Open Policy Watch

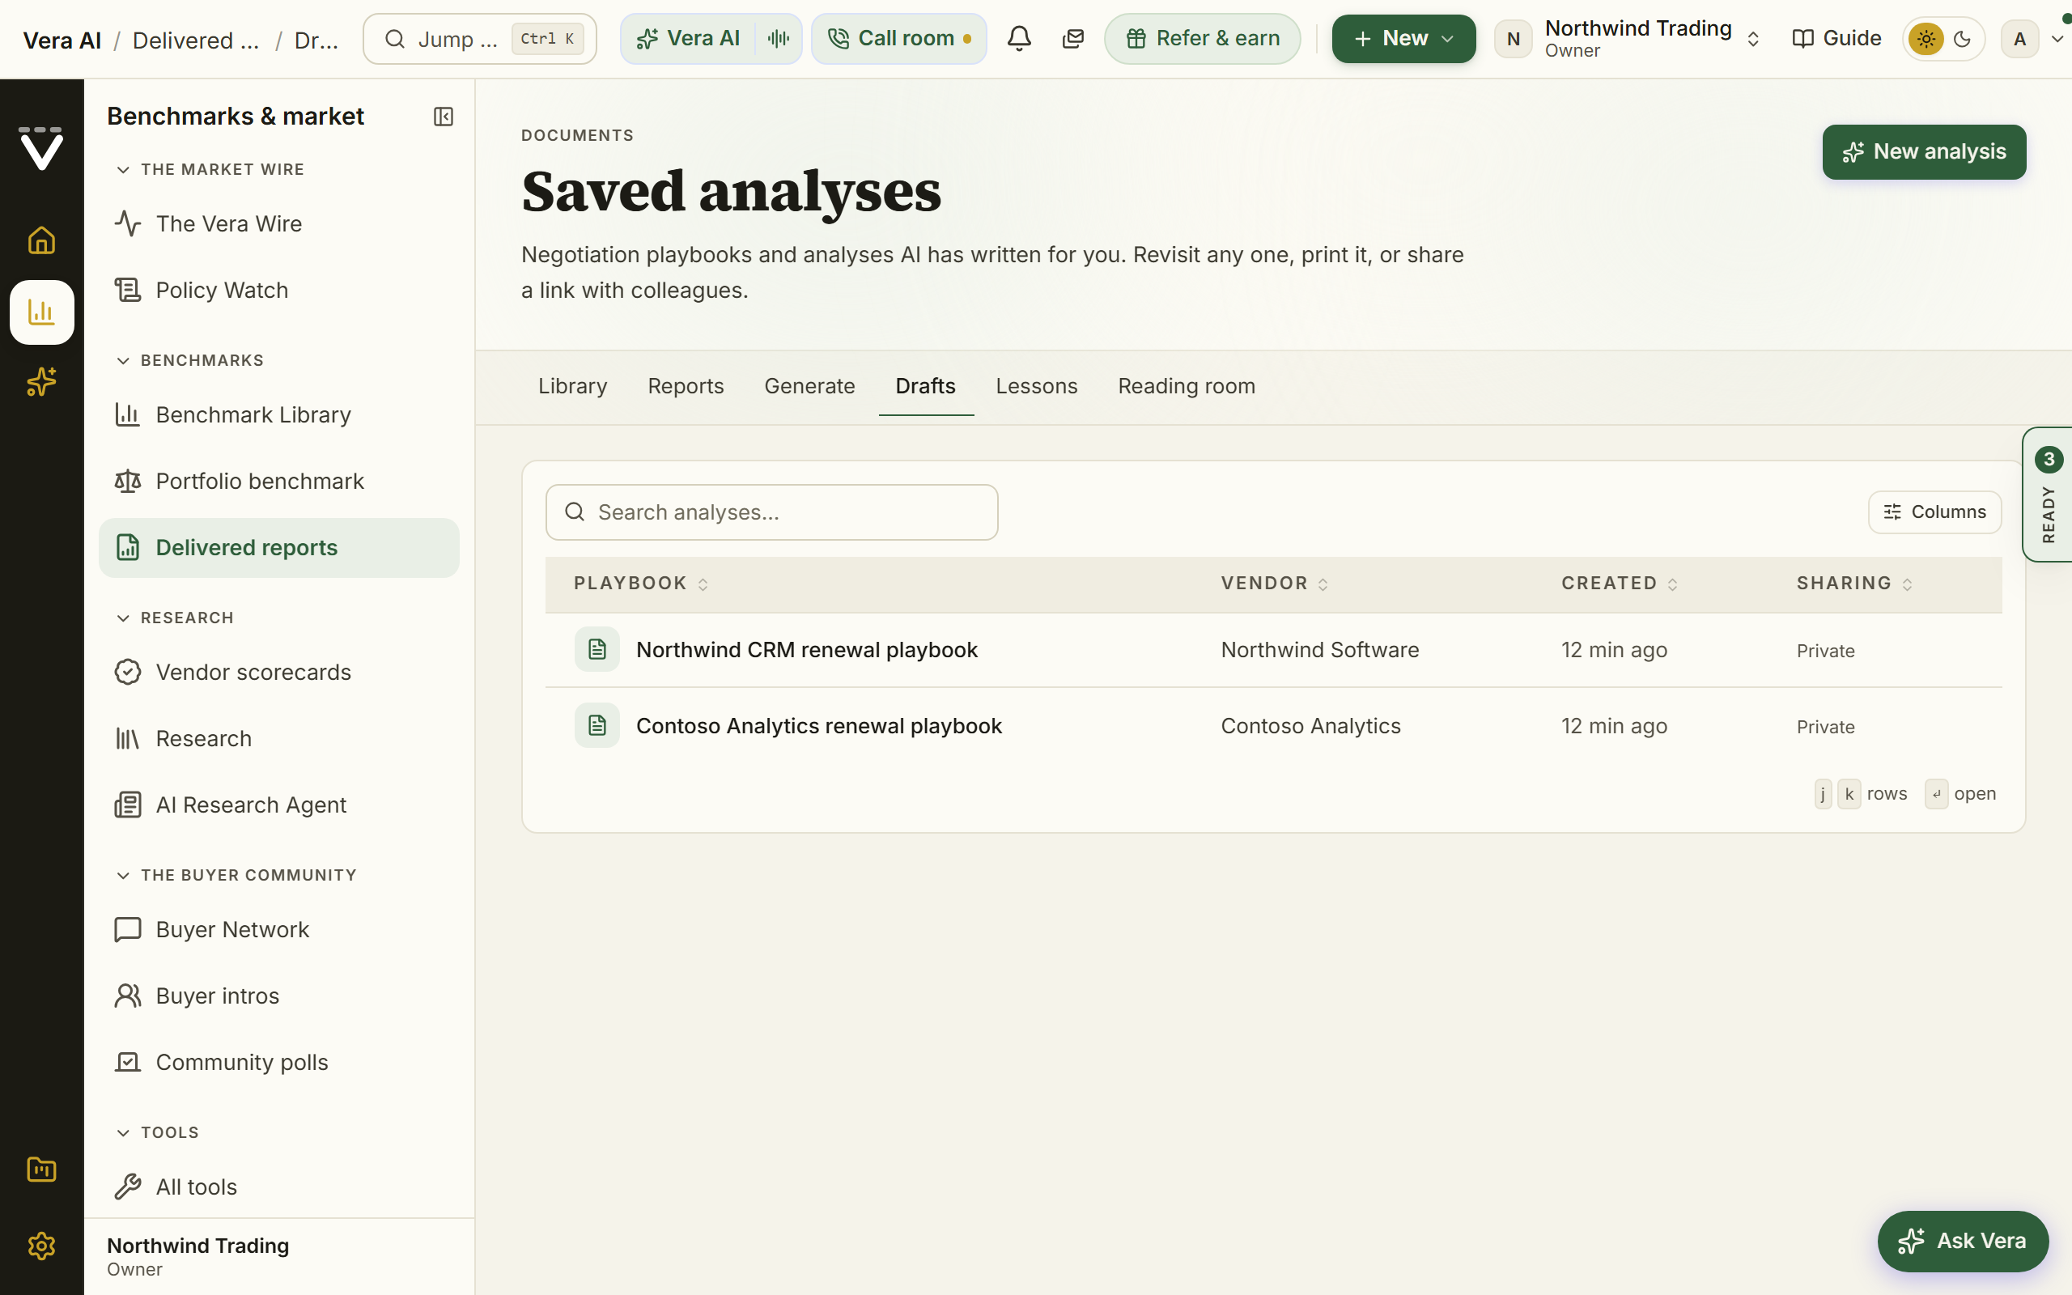[279, 291]
